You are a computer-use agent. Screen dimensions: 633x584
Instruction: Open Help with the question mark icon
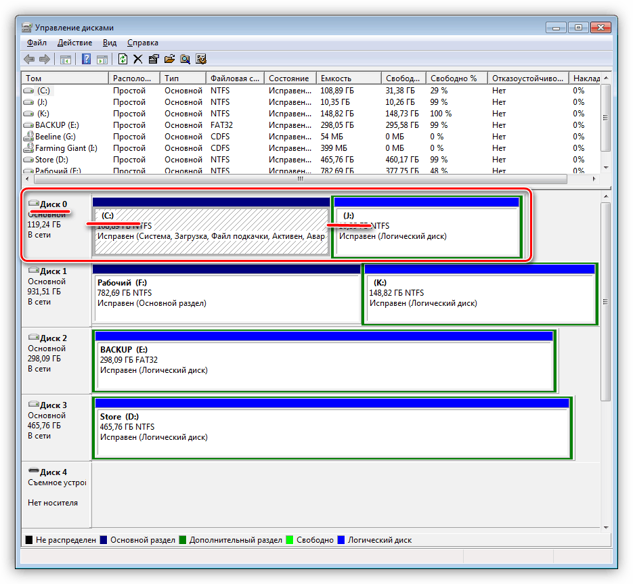(86, 60)
